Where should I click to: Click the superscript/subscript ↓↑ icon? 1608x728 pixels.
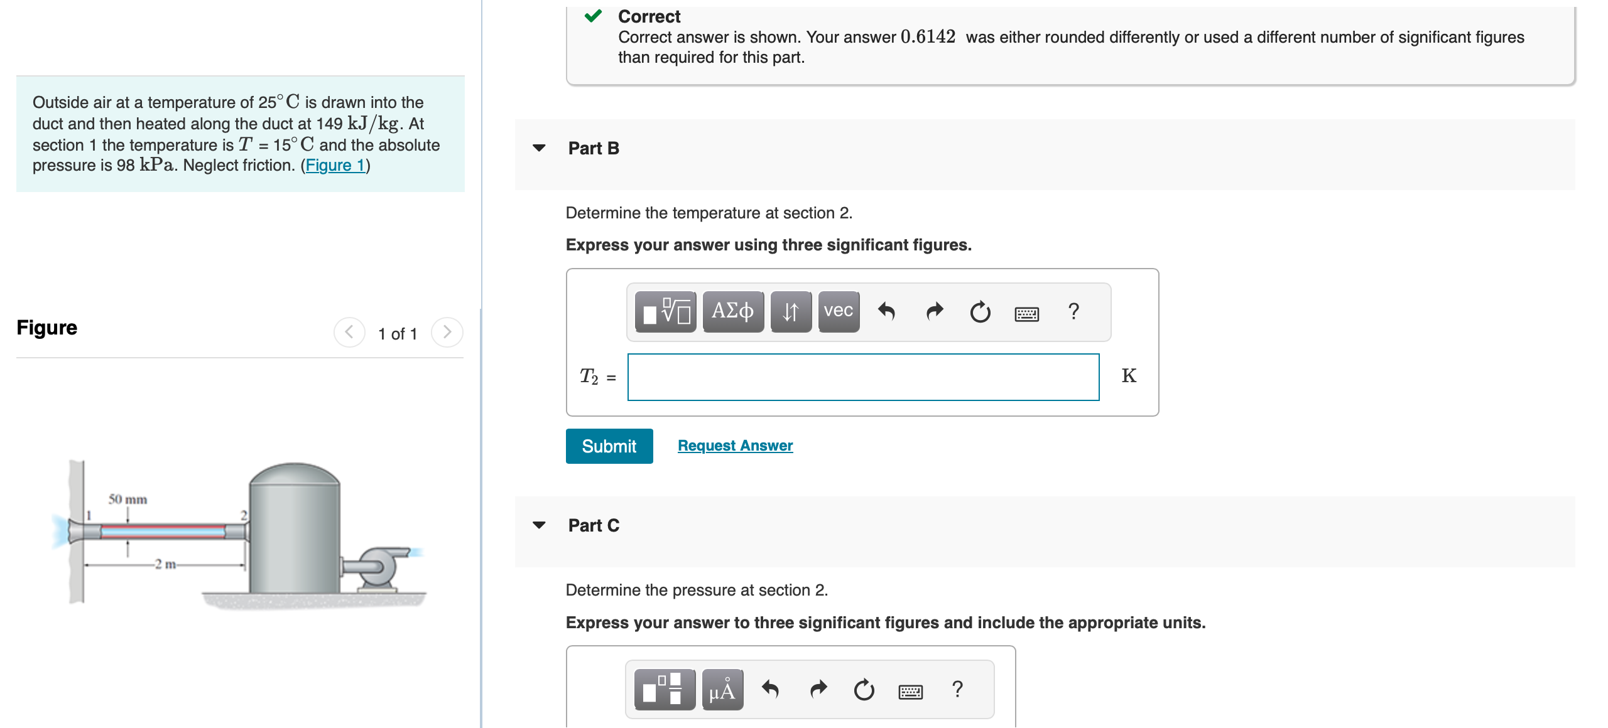790,312
